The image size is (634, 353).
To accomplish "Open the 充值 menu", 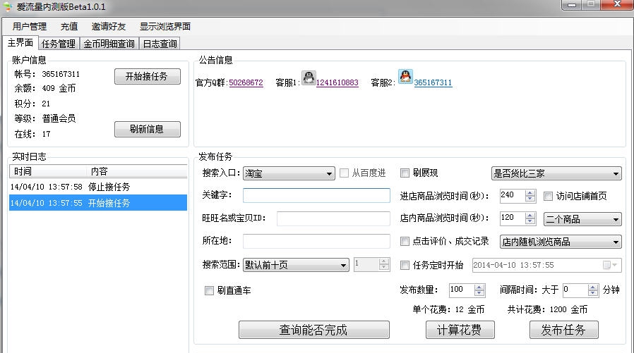I will [69, 27].
